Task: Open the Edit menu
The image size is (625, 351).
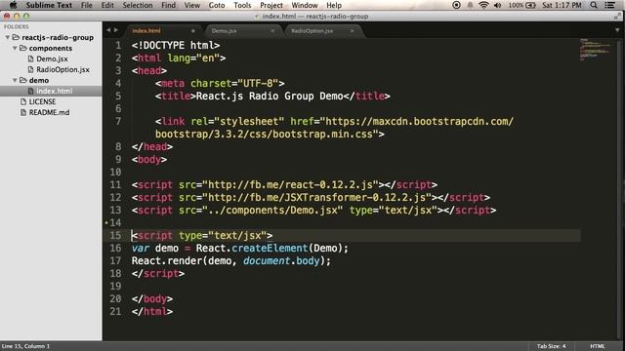Action: click(x=107, y=5)
